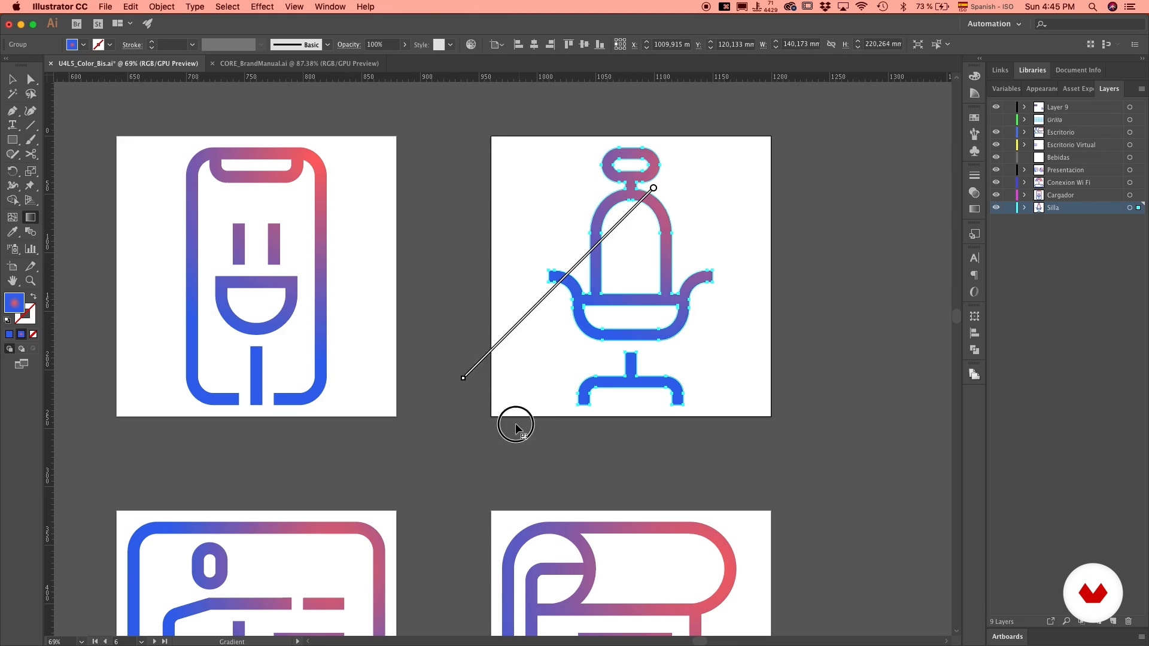
Task: Select the Gradient tool
Action: click(31, 217)
